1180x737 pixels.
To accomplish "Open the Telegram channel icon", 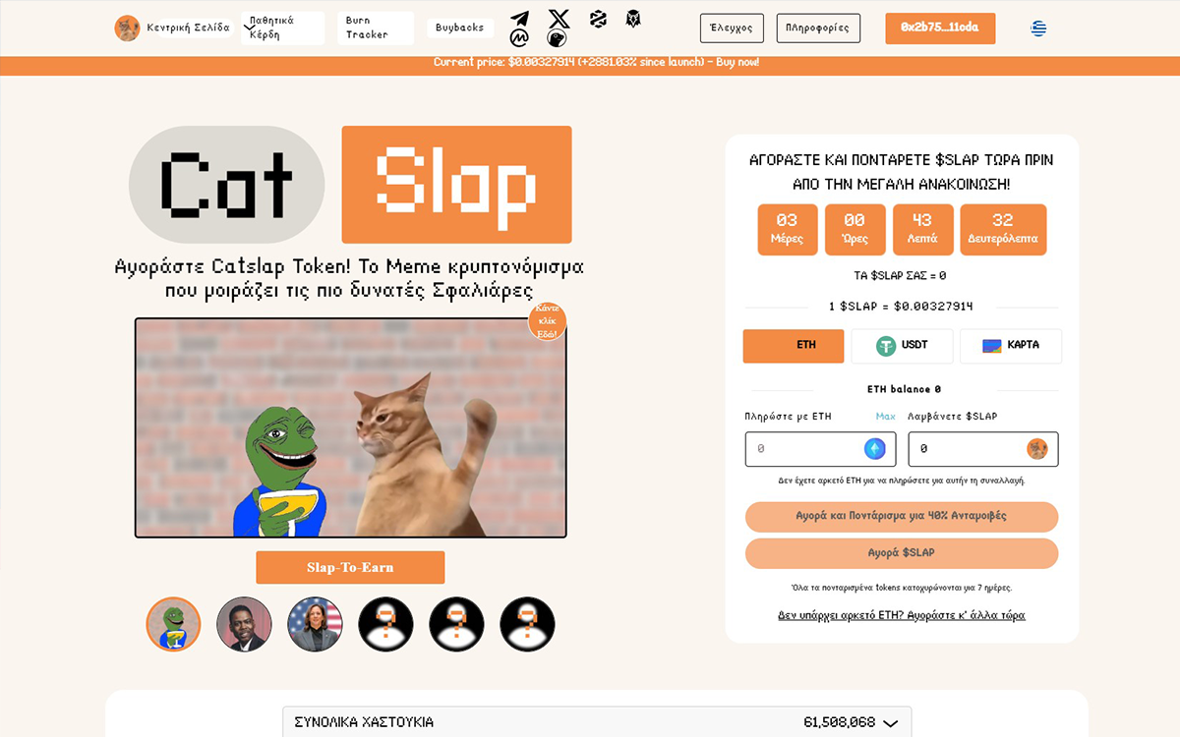I will click(519, 18).
